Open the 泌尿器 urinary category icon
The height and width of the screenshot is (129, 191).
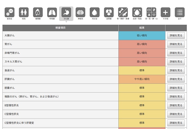109,13
